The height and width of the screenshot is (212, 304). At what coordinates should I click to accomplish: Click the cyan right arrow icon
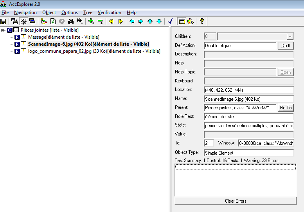coord(141,21)
